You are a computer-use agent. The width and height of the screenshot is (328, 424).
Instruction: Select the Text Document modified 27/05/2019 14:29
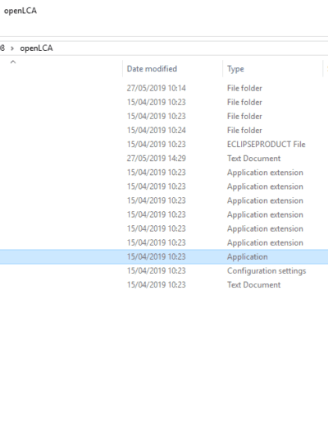pyautogui.click(x=164, y=159)
